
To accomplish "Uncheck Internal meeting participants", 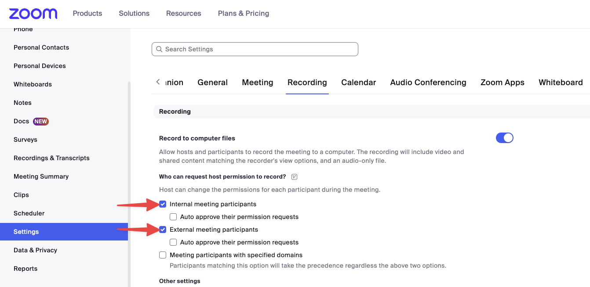I will click(163, 204).
